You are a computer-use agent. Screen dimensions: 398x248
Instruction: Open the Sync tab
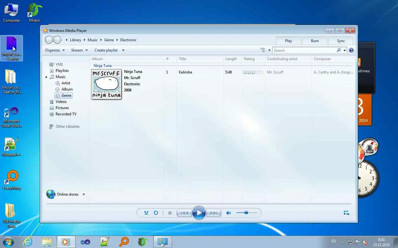coord(341,41)
